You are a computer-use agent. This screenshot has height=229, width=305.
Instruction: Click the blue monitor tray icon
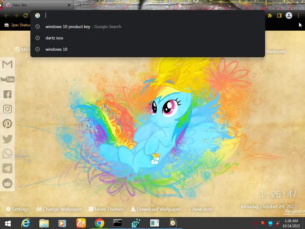tap(270, 223)
